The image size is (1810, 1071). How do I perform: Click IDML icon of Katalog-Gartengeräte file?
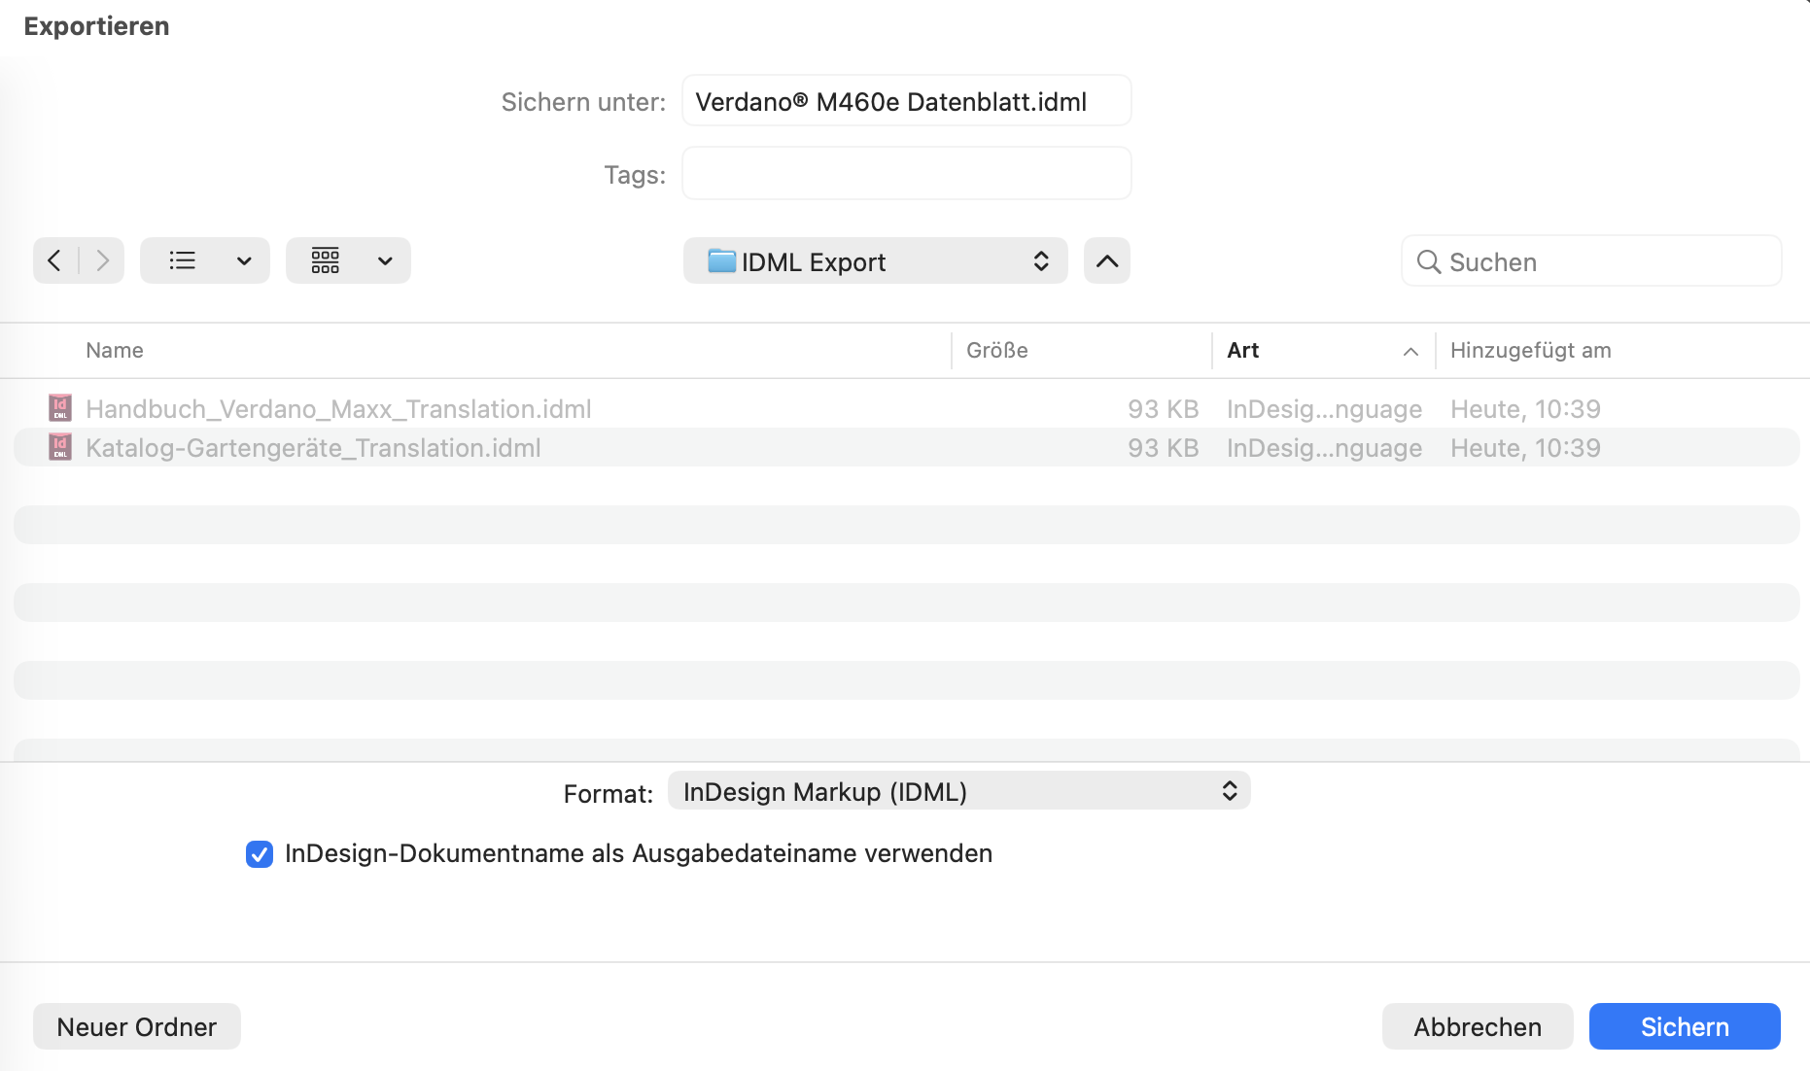click(60, 447)
